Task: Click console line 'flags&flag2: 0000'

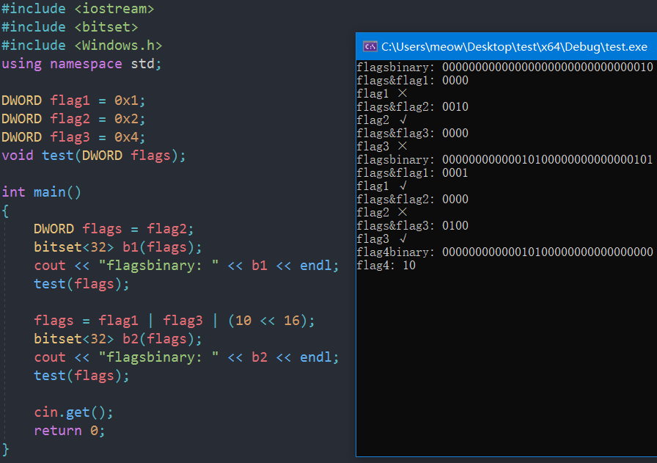Action: coord(412,199)
